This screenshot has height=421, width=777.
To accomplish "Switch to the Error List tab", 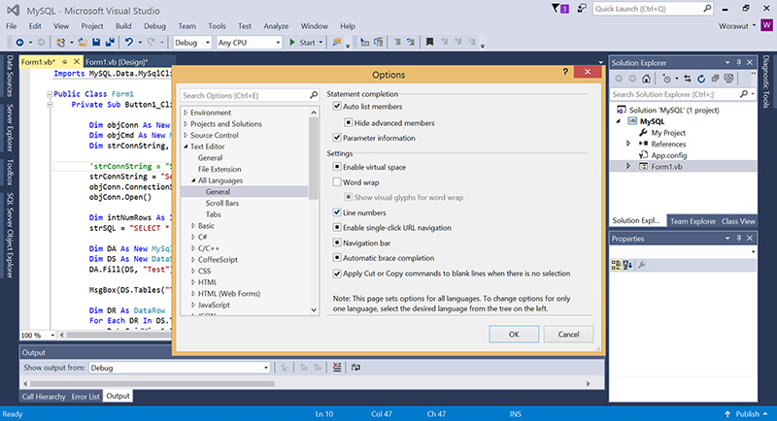I will point(85,396).
